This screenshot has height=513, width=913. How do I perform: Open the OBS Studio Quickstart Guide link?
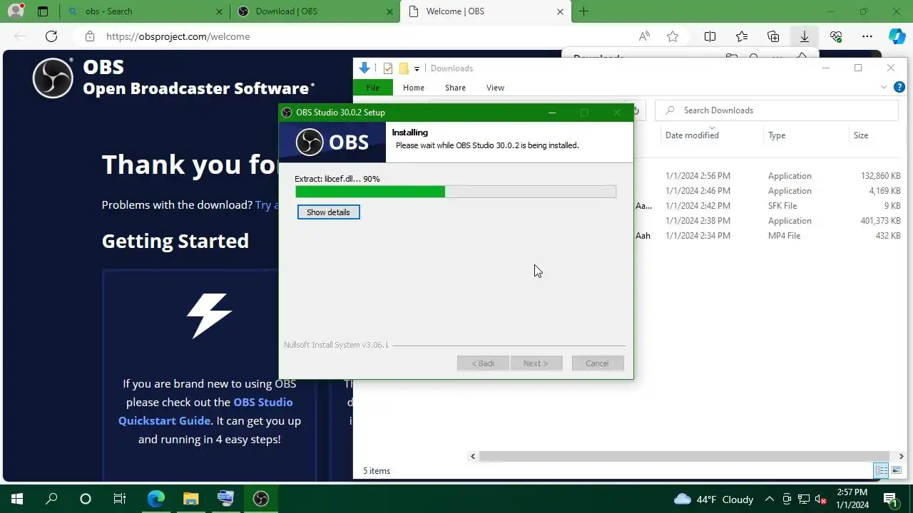pos(205,411)
